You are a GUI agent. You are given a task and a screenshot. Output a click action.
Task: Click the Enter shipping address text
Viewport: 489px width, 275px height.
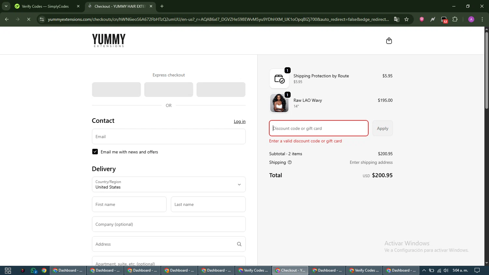coord(371,162)
